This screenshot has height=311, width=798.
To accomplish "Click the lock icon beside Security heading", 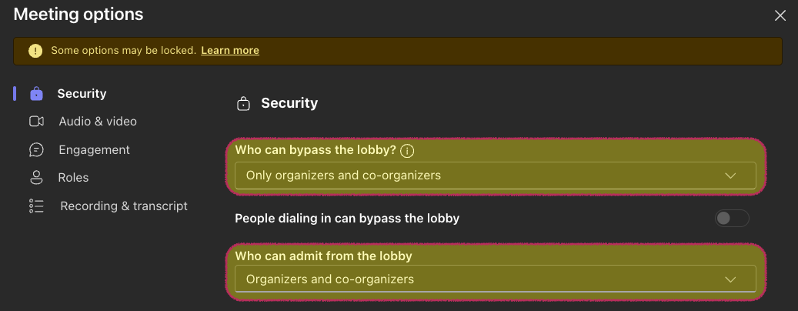I will point(243,103).
